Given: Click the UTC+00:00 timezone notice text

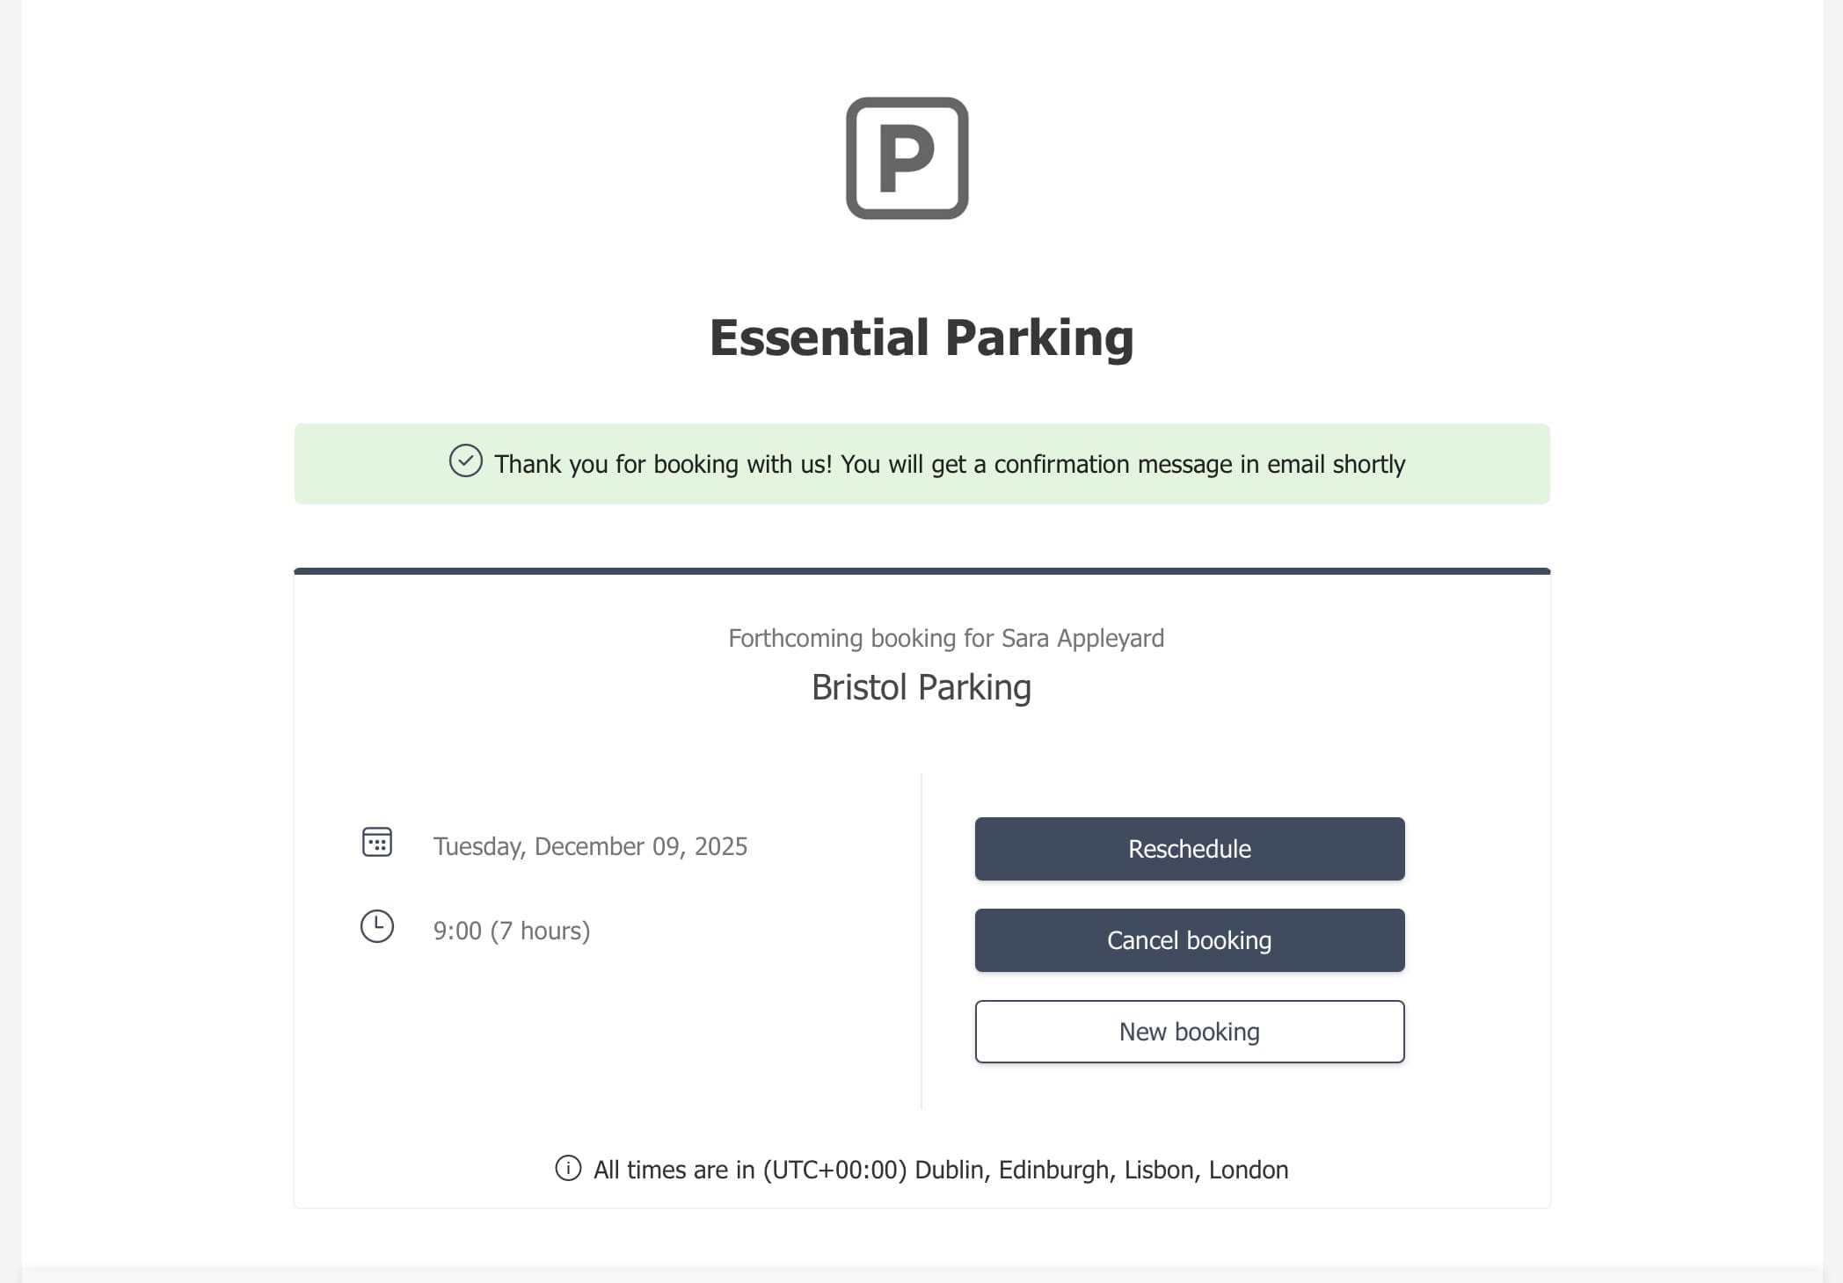Looking at the screenshot, I should 941,1170.
